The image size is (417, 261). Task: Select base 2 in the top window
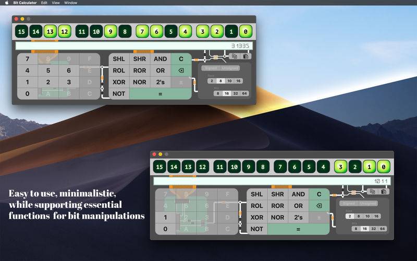[212, 81]
